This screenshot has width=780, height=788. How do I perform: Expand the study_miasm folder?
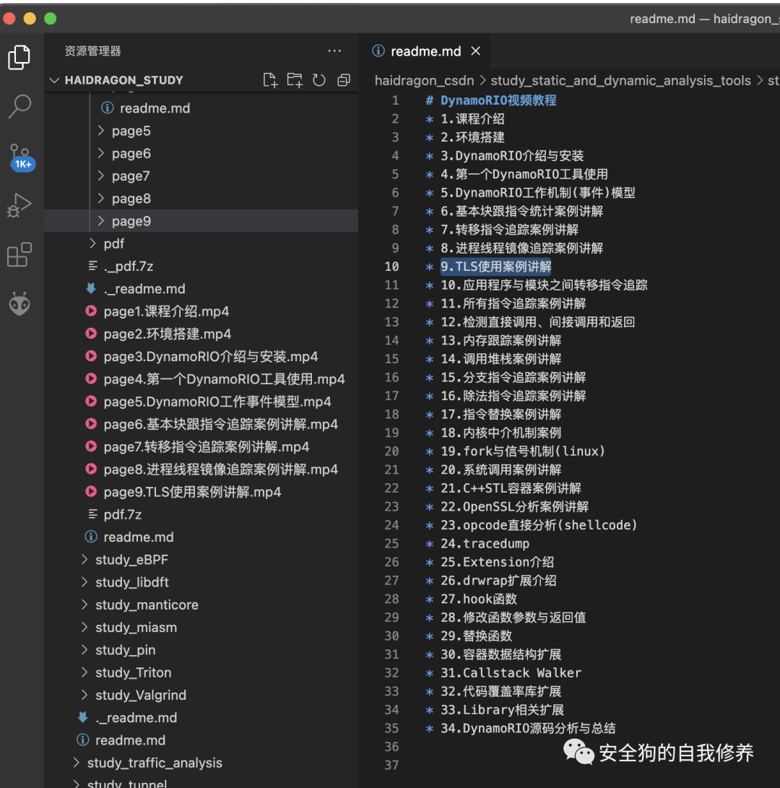click(201, 627)
